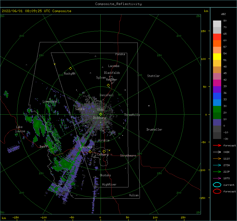Click the white 04DK arrow icon
The width and height of the screenshot is (237, 221).
click(217, 152)
